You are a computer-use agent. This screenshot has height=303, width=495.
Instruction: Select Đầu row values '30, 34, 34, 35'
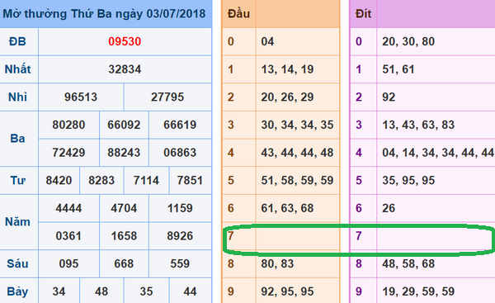tap(297, 125)
